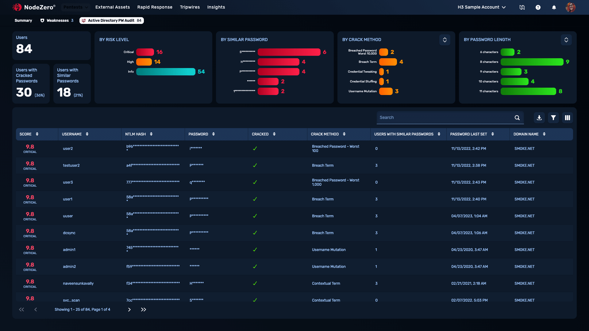Viewport: 589px width, 331px height.
Task: Switch to the Weaknesses tab
Action: coord(57,21)
